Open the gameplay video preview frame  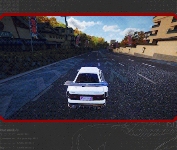coord(88,68)
